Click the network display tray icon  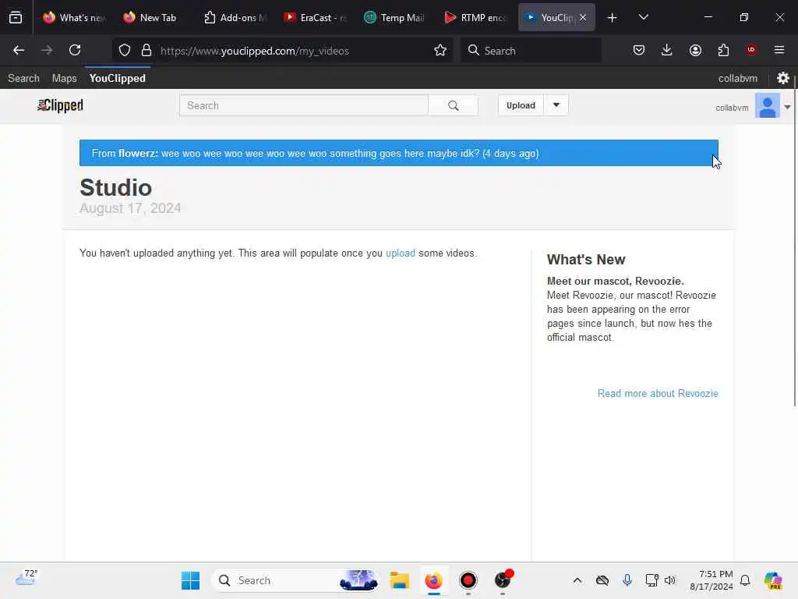click(x=651, y=580)
